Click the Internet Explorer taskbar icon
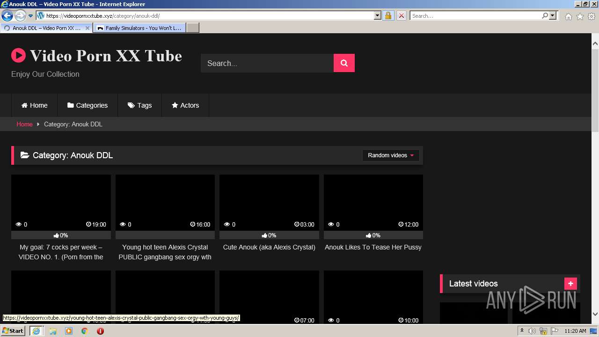The width and height of the screenshot is (599, 337). 36,331
